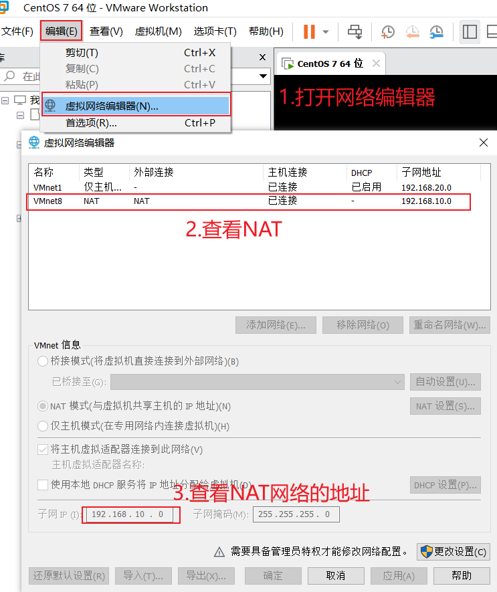
Task: Click 还原默认设置(R) button
Action: pyautogui.click(x=69, y=576)
